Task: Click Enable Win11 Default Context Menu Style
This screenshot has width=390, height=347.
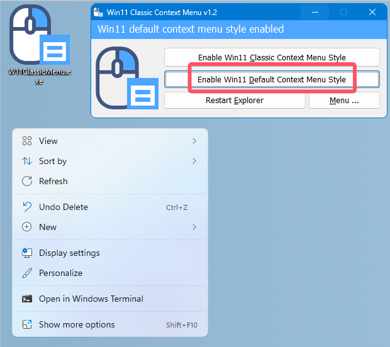Action: tap(272, 79)
